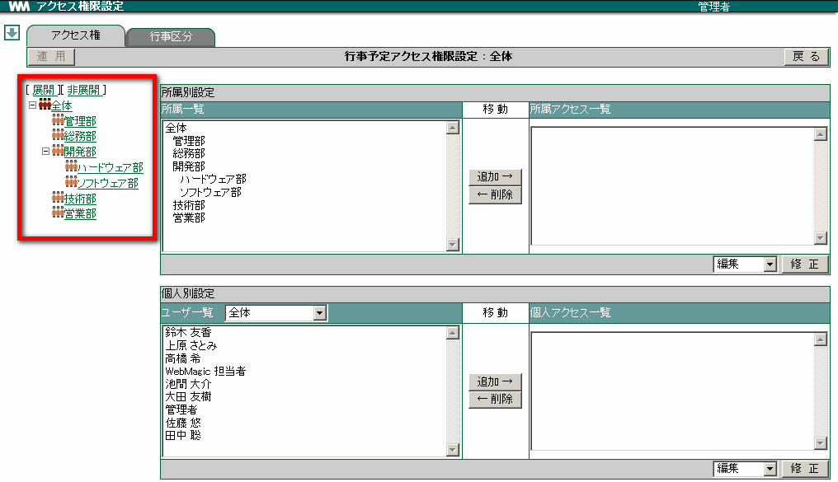Select user 鈴木 友香
This screenshot has height=482, width=838.
(188, 333)
